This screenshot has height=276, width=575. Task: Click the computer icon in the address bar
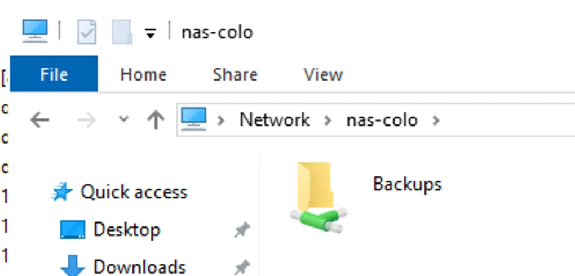click(x=193, y=119)
